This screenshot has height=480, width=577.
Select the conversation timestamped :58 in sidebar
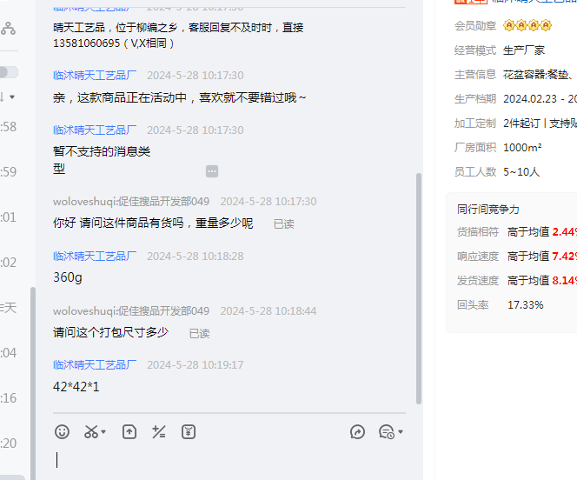[10, 127]
